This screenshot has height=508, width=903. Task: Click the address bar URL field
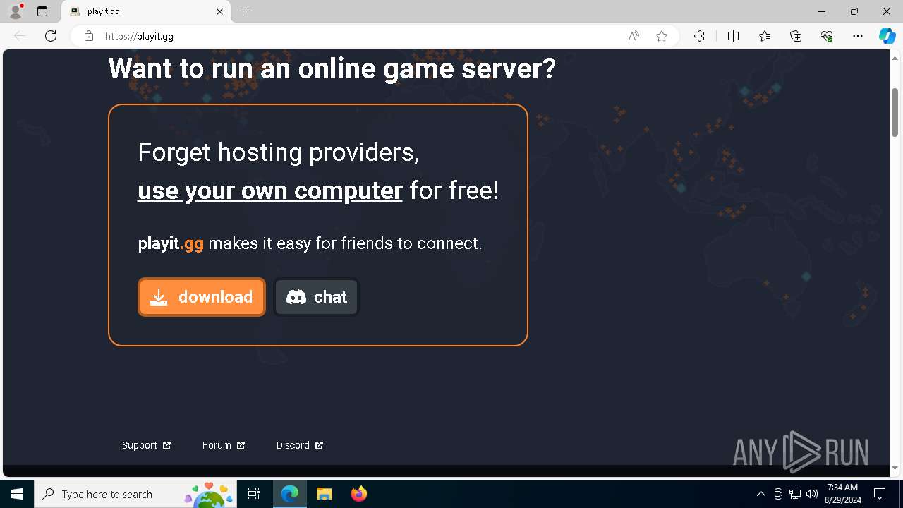coord(360,36)
